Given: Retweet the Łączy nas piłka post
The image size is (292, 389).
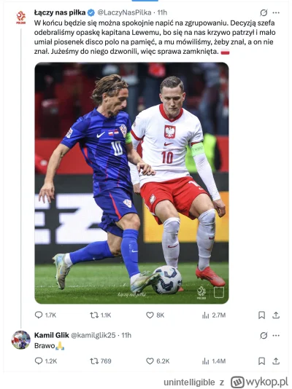Looking at the screenshot, I should (x=94, y=315).
